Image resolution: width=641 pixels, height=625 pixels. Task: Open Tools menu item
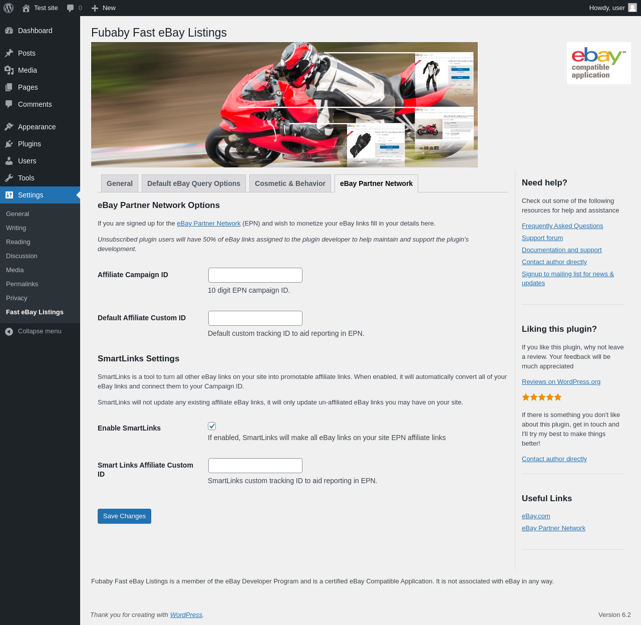[40, 178]
